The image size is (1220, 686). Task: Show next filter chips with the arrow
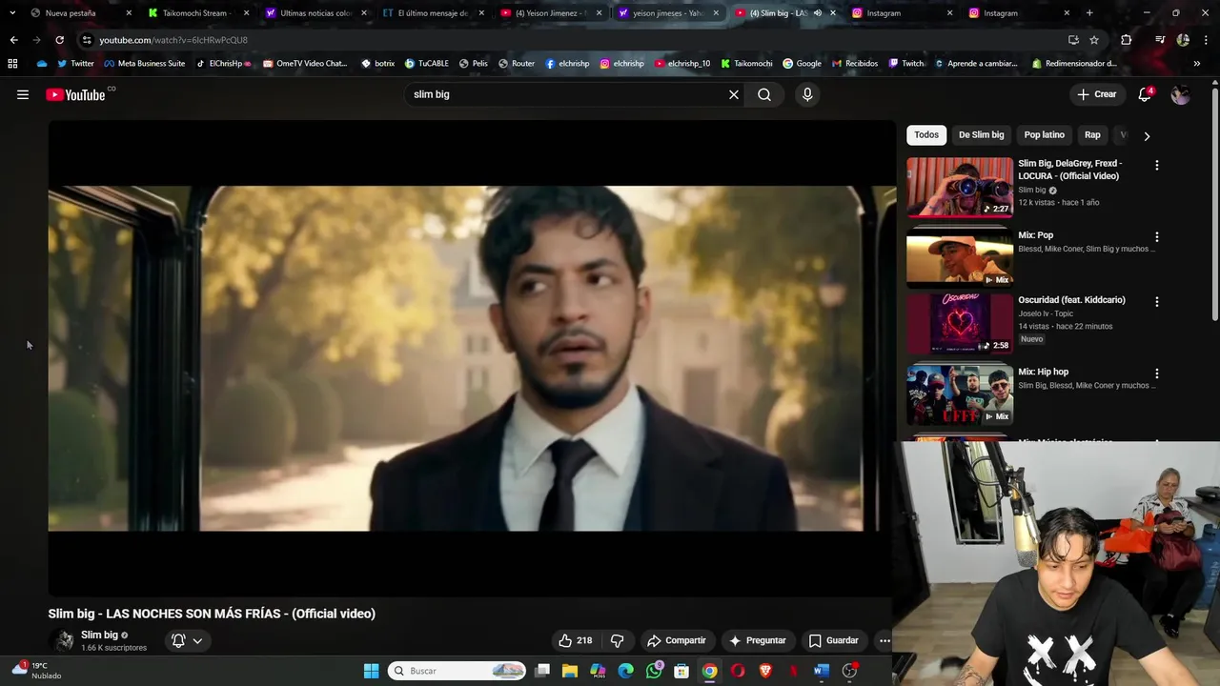point(1147,135)
